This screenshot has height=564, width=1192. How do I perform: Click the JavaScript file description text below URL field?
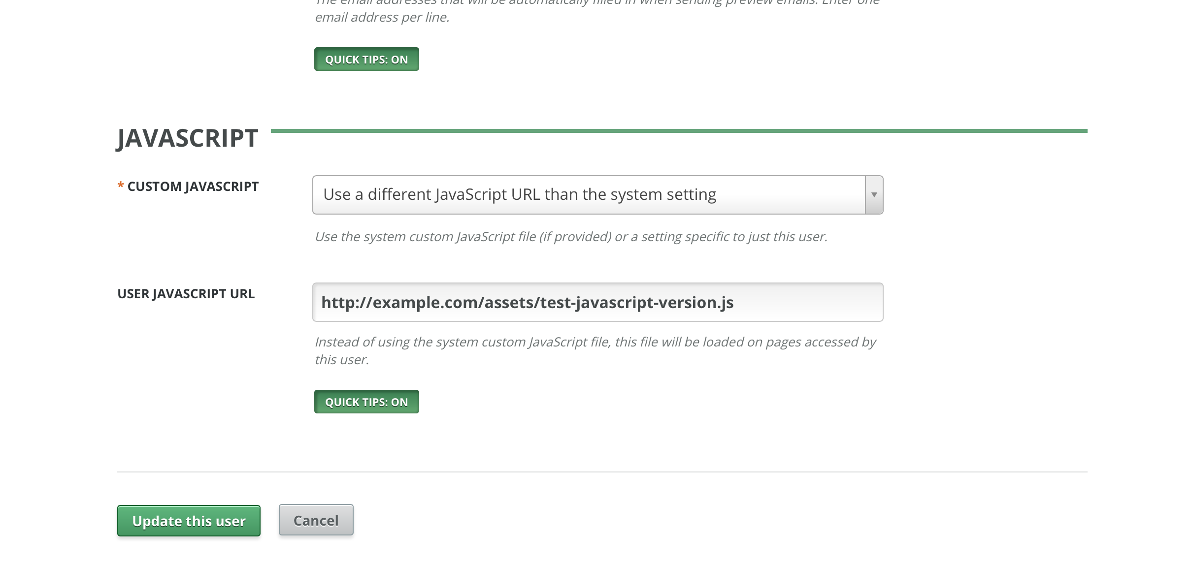tap(596, 342)
